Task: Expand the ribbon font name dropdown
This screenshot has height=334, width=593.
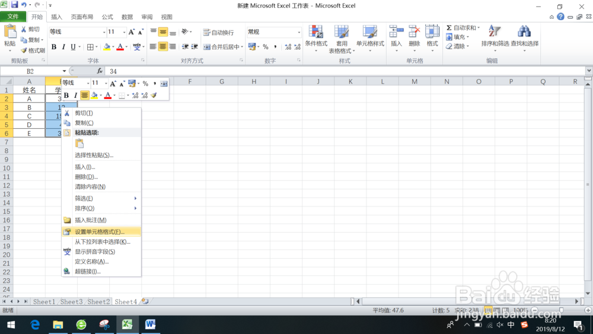Action: [x=104, y=32]
